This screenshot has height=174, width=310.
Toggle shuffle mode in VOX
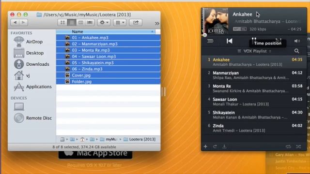298,146
